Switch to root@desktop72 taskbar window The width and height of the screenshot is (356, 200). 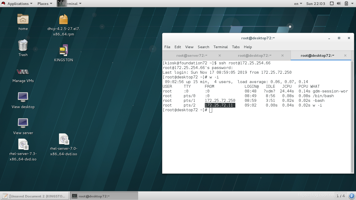click(104, 196)
